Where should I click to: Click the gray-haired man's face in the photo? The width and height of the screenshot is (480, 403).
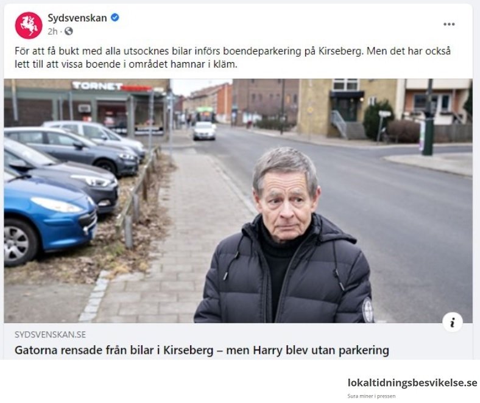click(286, 202)
